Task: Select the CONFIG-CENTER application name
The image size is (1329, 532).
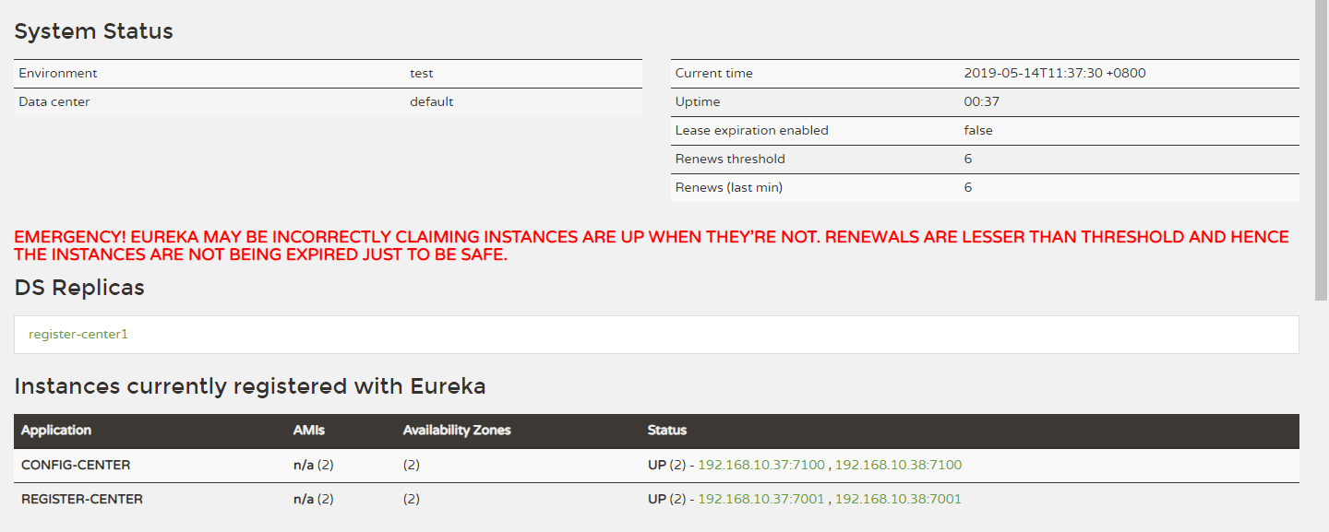Action: point(76,466)
